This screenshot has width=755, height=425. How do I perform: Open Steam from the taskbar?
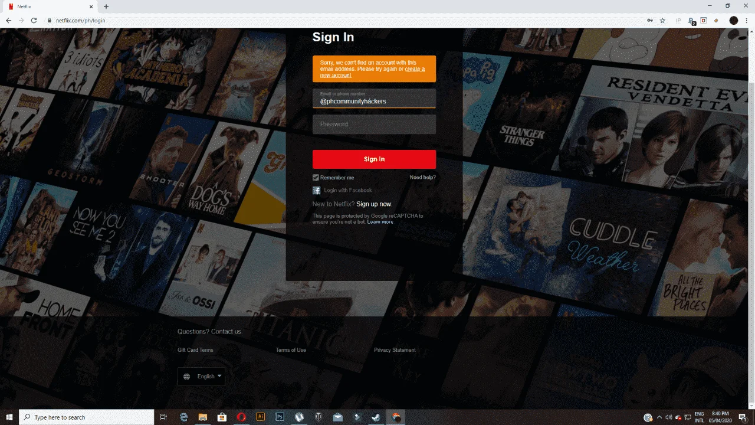376,417
